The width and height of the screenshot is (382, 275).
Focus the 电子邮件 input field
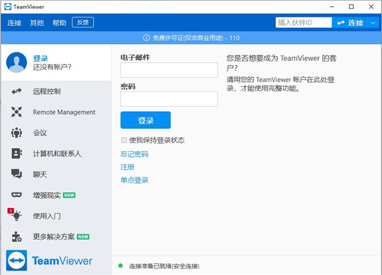coord(169,70)
